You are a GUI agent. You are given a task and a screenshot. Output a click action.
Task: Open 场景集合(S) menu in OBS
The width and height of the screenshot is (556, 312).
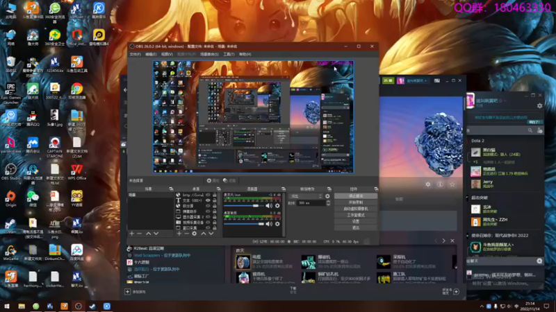pos(209,54)
